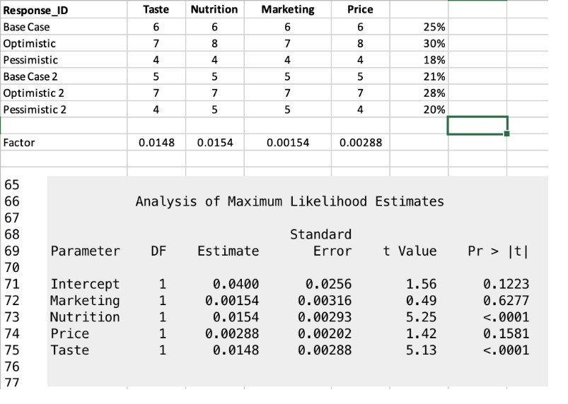Click the 'Estimate' column header
Image resolution: width=568 pixels, height=404 pixels.
(228, 251)
